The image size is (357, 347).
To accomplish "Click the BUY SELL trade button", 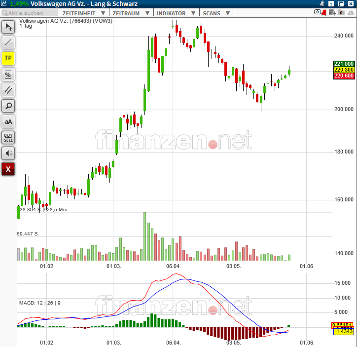I will click(x=8, y=138).
